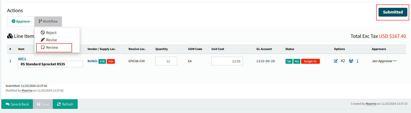Viewport: 411px width, 113px height.
Task: Click the thumbs-down reject line icon
Action: point(343,61)
